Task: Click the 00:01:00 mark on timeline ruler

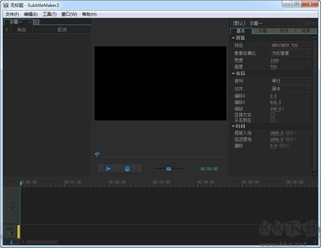Action: (73, 182)
